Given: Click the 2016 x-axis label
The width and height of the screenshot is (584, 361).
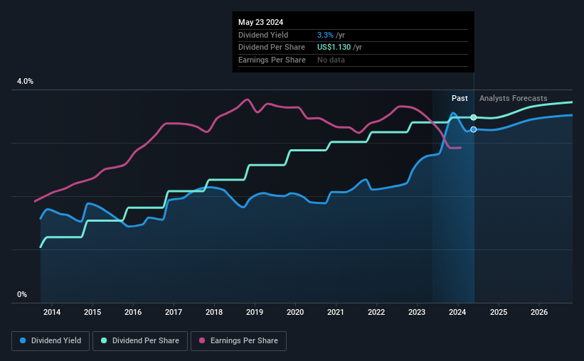Looking at the screenshot, I should [x=133, y=312].
